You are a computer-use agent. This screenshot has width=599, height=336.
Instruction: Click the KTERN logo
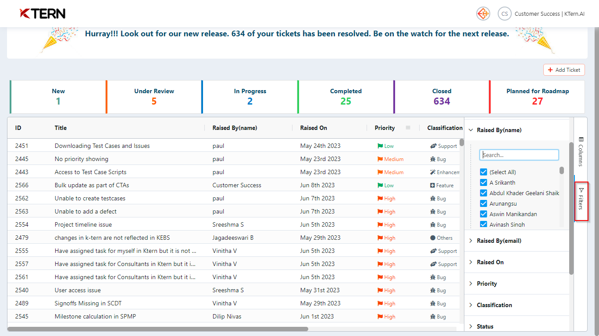43,14
